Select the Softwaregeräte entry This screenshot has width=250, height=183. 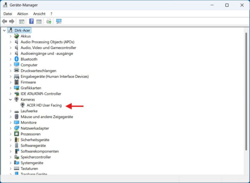pos(33,146)
